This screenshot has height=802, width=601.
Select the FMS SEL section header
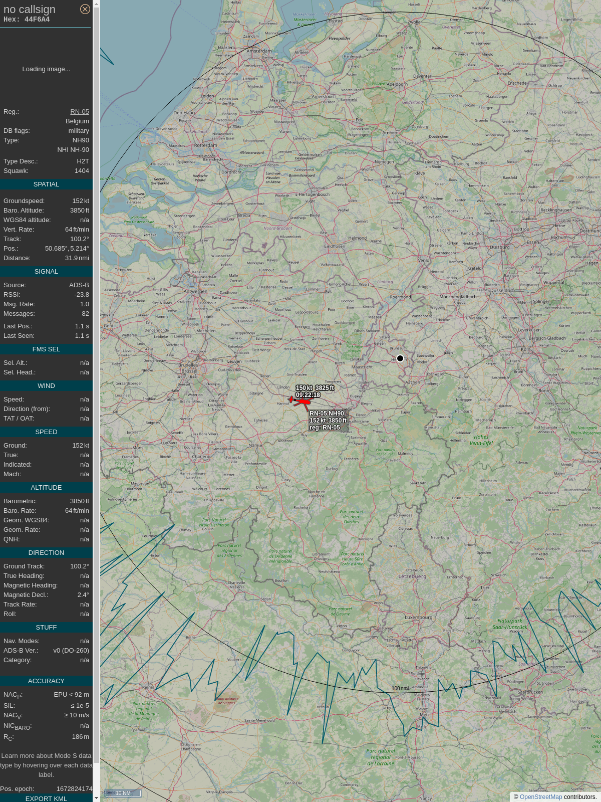coord(46,349)
